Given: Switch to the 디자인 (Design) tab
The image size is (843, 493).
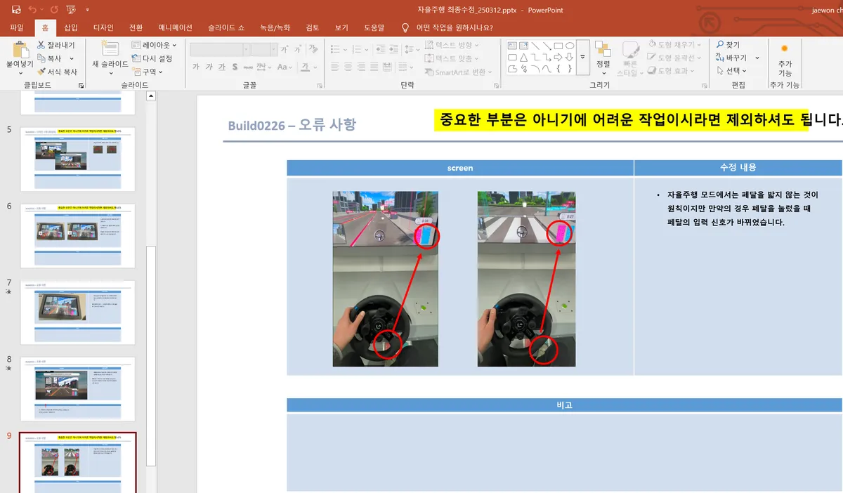Looking at the screenshot, I should coord(103,28).
